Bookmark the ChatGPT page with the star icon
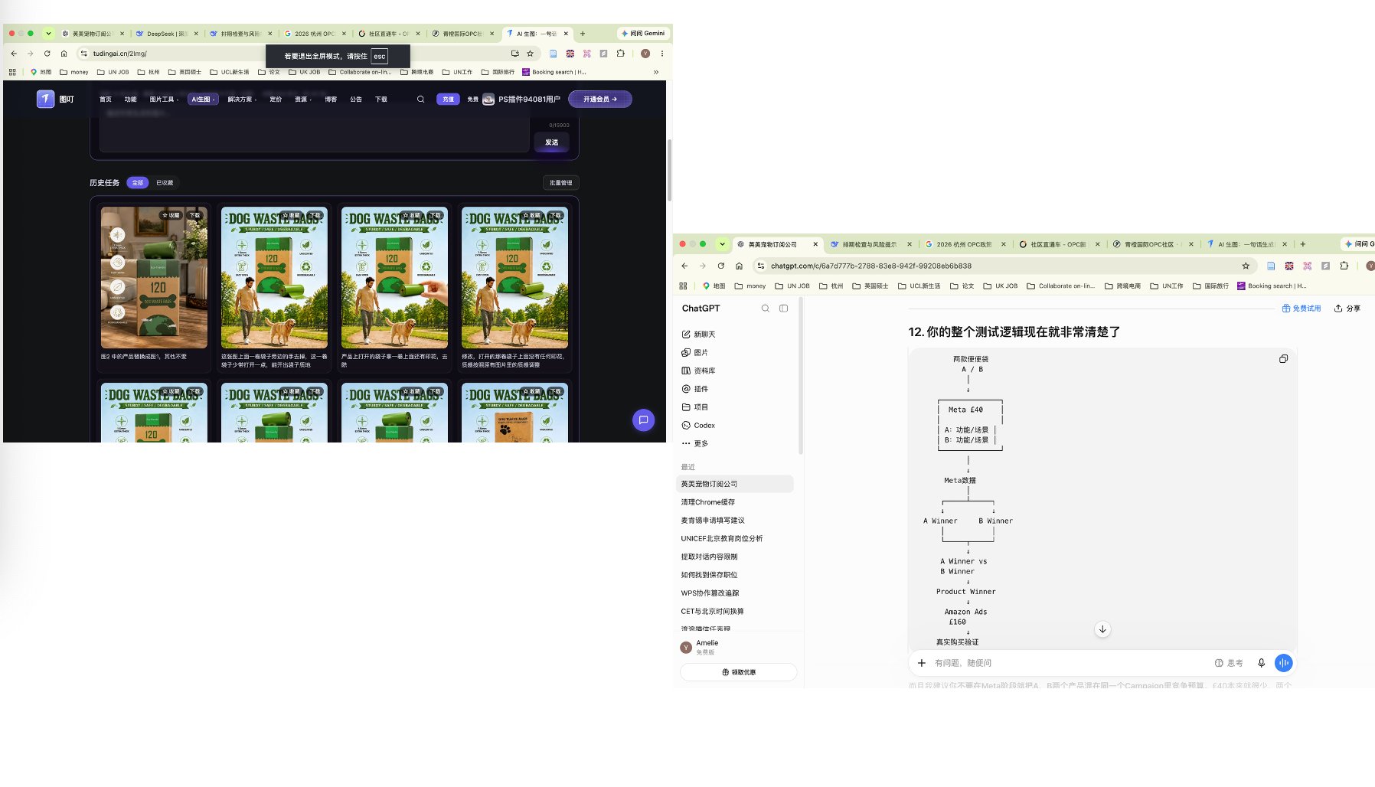The width and height of the screenshot is (1375, 787). point(1246,266)
